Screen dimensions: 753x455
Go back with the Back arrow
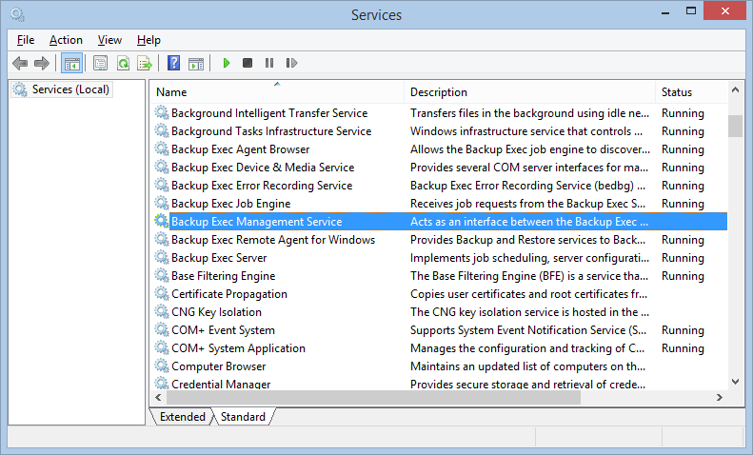[x=20, y=63]
